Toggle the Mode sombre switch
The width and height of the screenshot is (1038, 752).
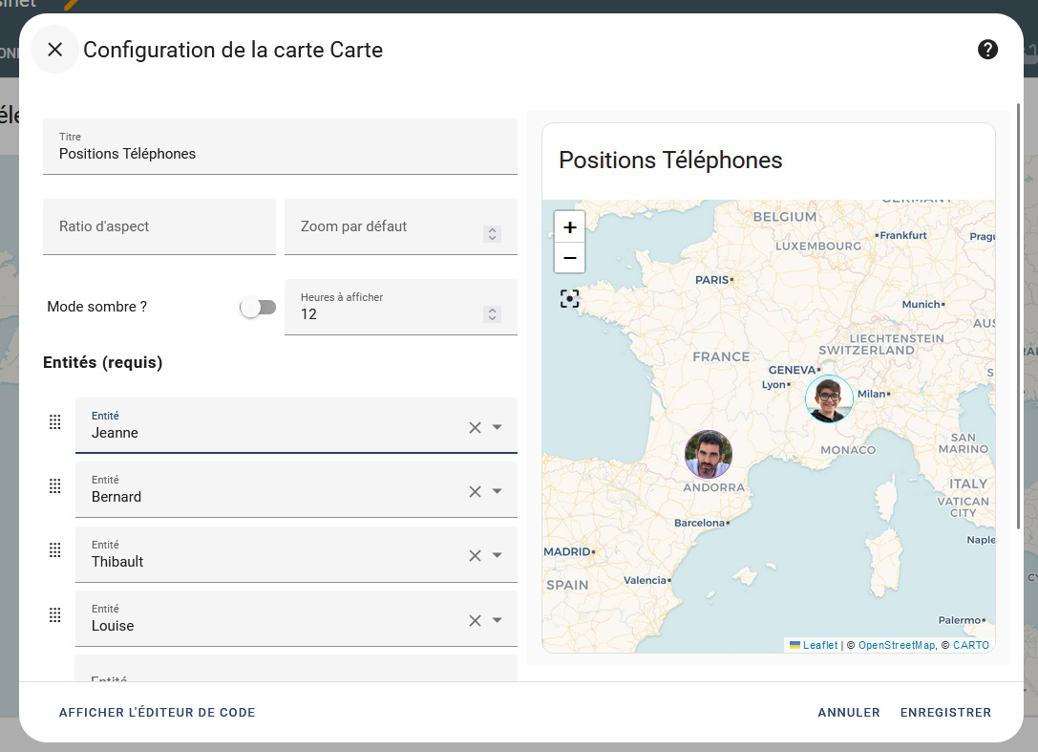258,308
